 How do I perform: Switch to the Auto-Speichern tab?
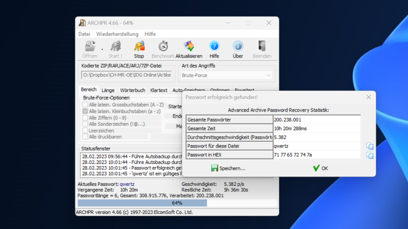coord(189,90)
